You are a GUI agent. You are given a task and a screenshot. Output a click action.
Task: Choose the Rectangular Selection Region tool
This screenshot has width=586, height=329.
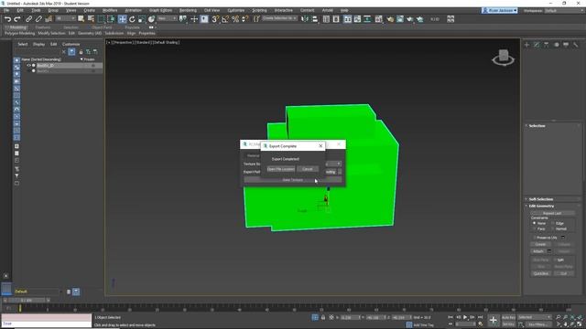(101, 18)
